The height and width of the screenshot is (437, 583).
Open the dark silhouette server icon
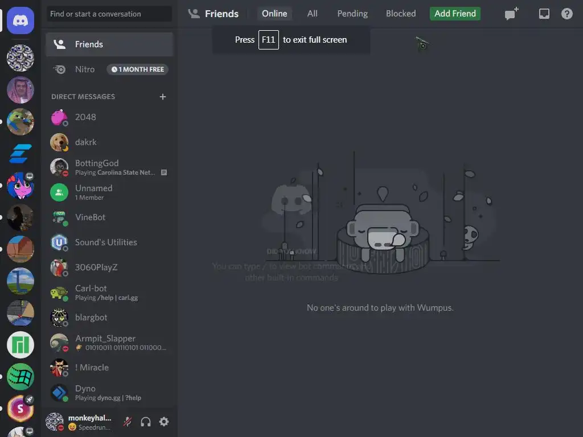pos(20,217)
